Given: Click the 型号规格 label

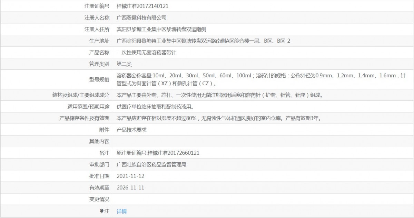Looking at the screenshot, I should click(x=99, y=79).
